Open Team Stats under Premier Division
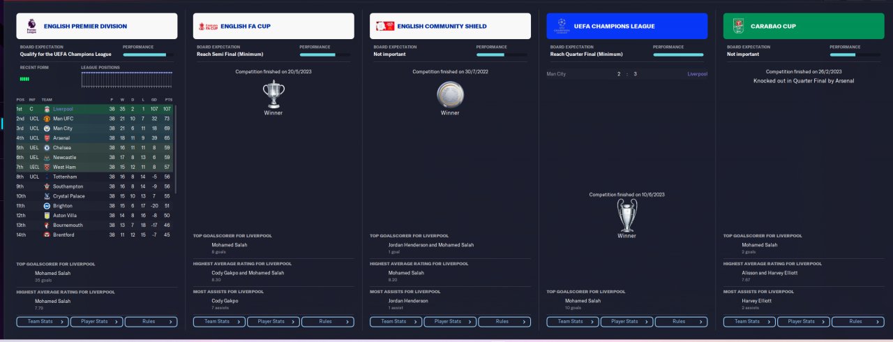This screenshot has height=342, width=893. point(43,322)
